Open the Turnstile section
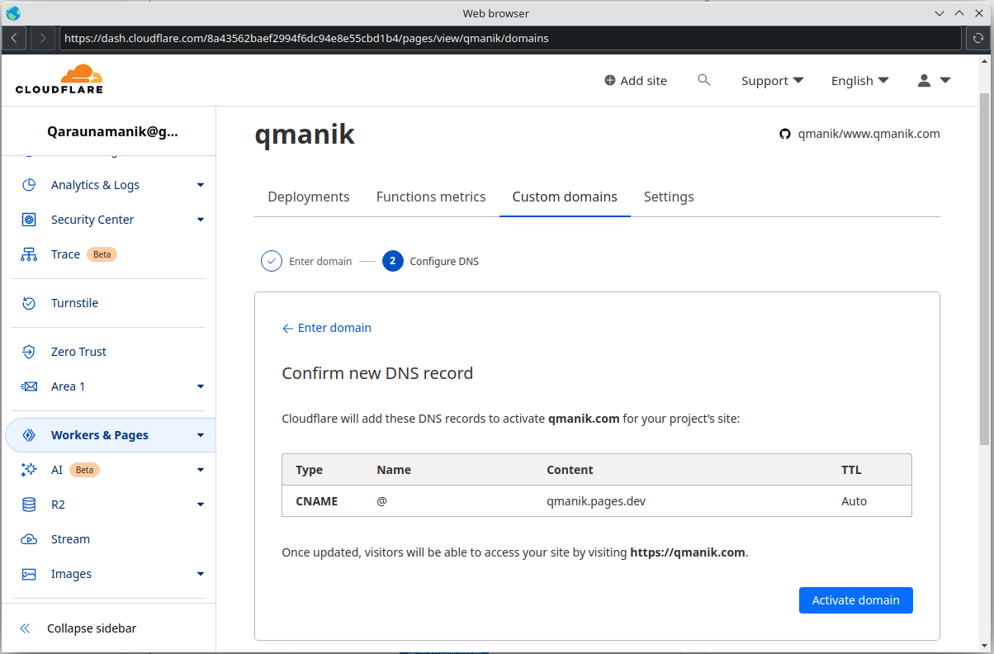This screenshot has width=994, height=654. tap(73, 302)
